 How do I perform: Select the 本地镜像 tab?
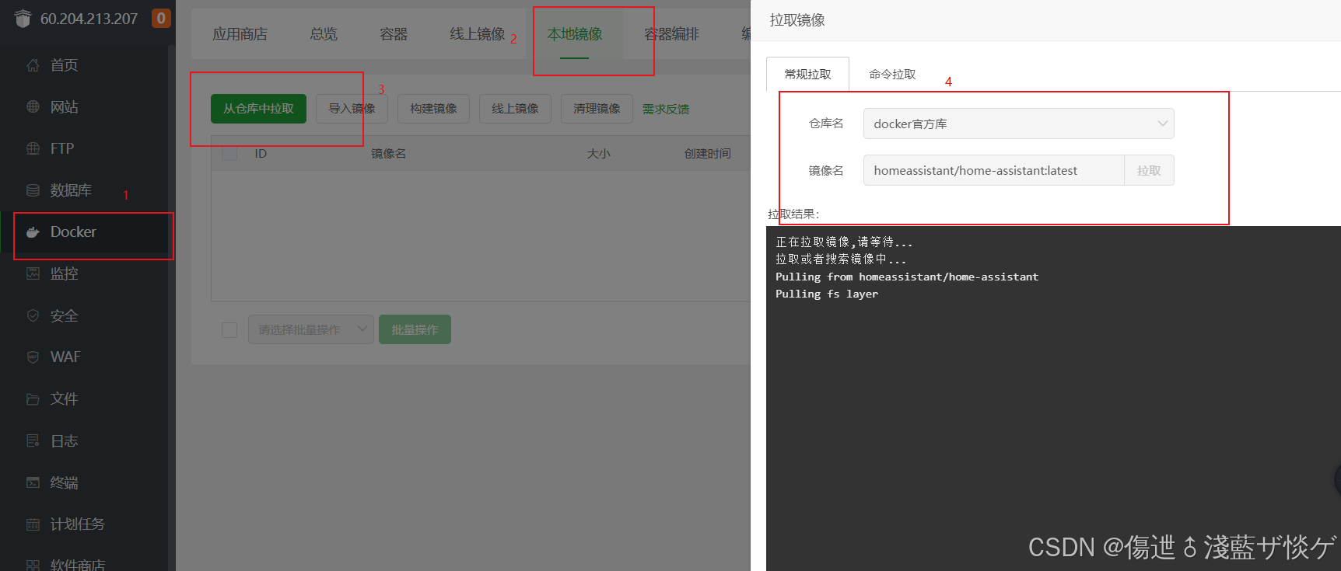pyautogui.click(x=575, y=34)
